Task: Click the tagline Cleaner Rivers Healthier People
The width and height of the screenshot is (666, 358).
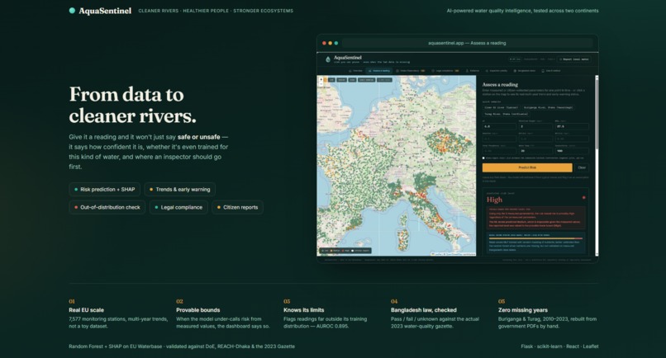Action: [x=216, y=11]
